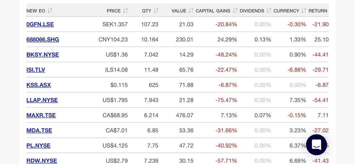355x164 pixels.
Task: Click the CAPITAL GAINS header label
Action: [213, 11]
